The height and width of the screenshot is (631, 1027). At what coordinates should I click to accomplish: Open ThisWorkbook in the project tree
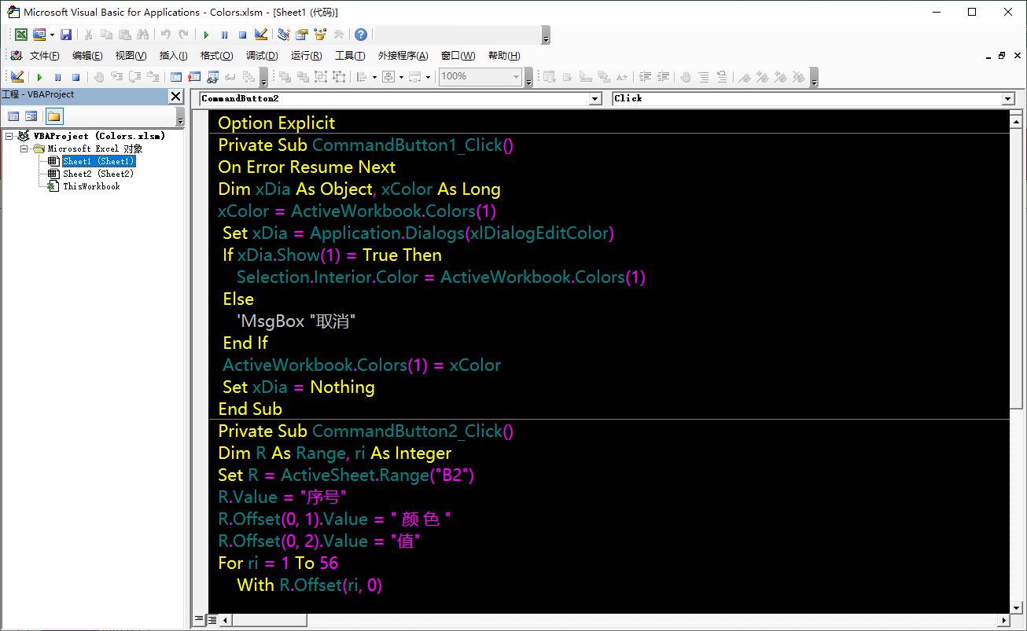(x=91, y=186)
